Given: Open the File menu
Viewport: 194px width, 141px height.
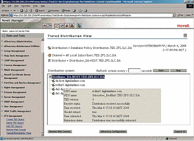Looking at the screenshot, I should tap(3, 6).
